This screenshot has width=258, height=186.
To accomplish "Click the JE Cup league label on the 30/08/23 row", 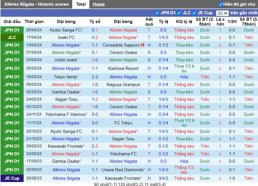I will [12, 178].
